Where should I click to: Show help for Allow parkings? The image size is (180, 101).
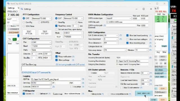[73, 60]
